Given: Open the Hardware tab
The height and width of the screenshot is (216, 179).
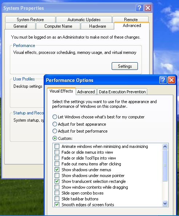Looking at the screenshot, I should coord(98,26).
